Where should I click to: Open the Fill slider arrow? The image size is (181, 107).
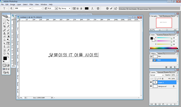click(x=177, y=79)
